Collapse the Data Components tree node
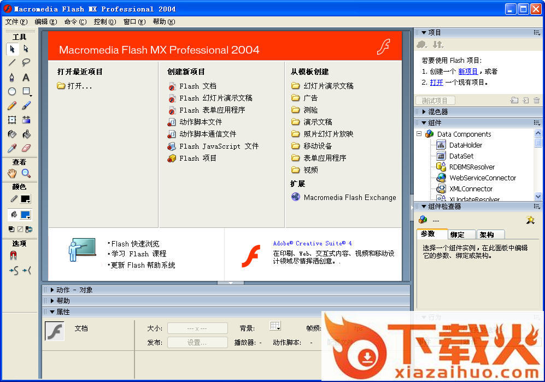The width and height of the screenshot is (545, 382). tap(419, 134)
